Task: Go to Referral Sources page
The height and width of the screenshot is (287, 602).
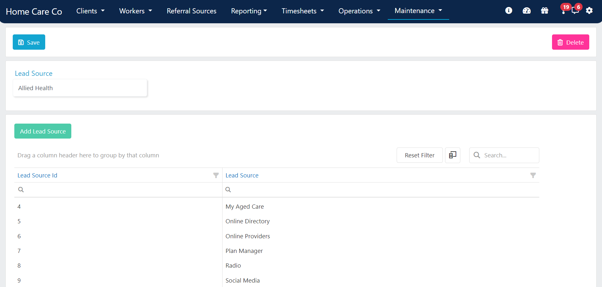Action: [192, 11]
